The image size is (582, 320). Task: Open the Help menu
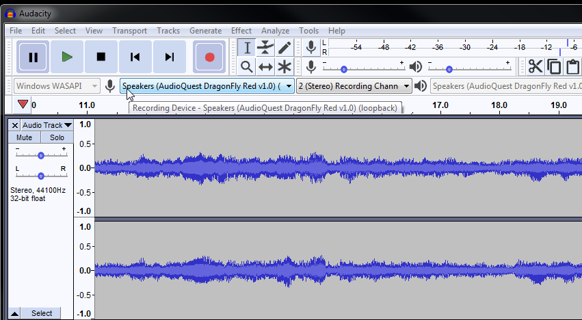pos(336,31)
